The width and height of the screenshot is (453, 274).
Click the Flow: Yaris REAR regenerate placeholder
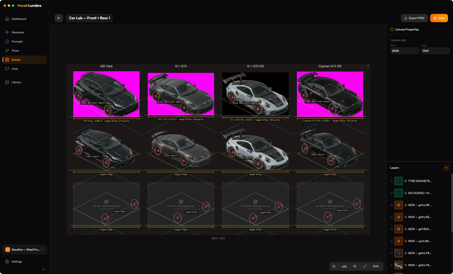pyautogui.click(x=106, y=204)
